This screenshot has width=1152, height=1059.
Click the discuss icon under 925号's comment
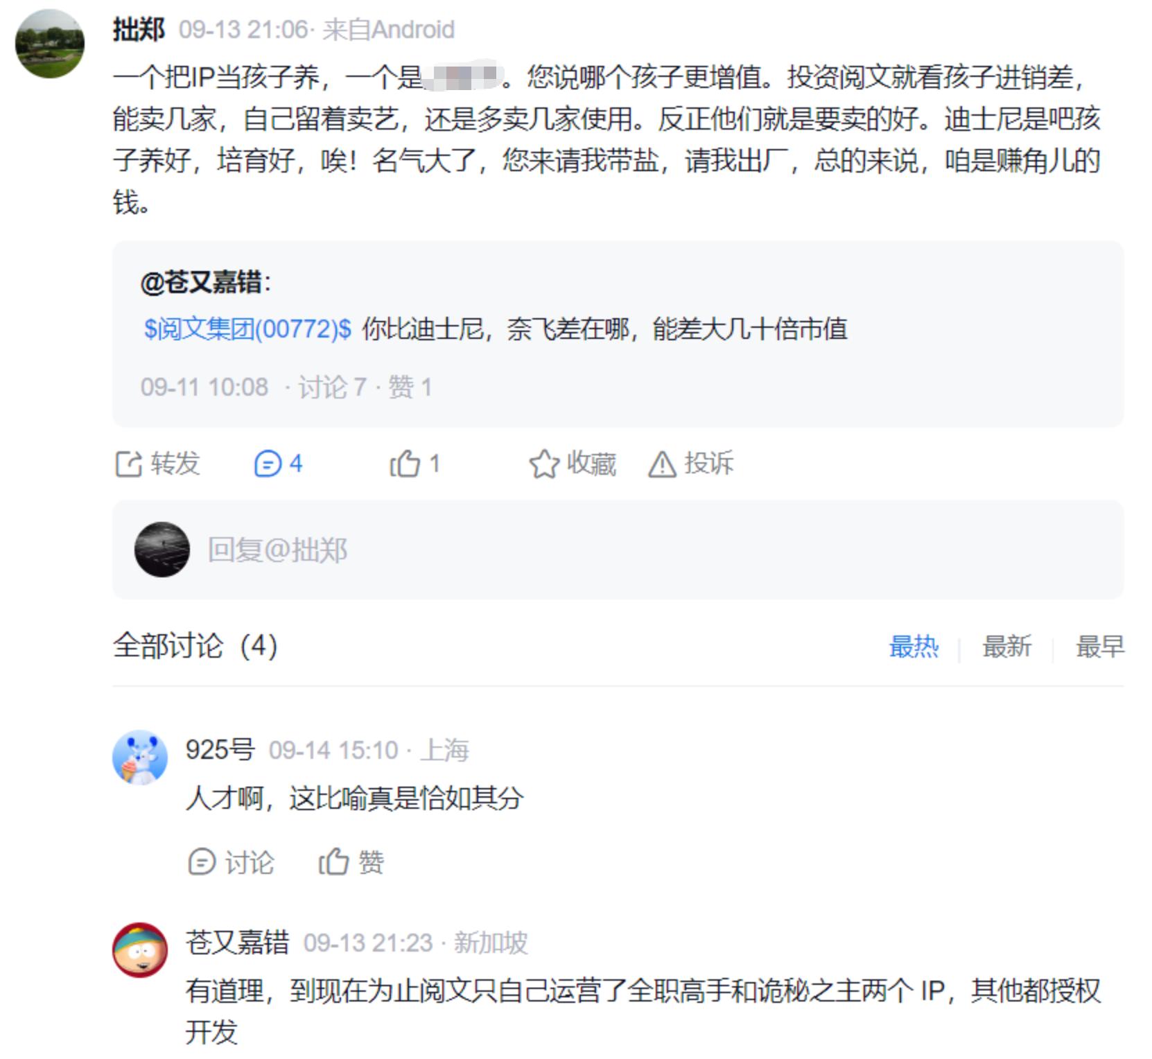click(202, 861)
